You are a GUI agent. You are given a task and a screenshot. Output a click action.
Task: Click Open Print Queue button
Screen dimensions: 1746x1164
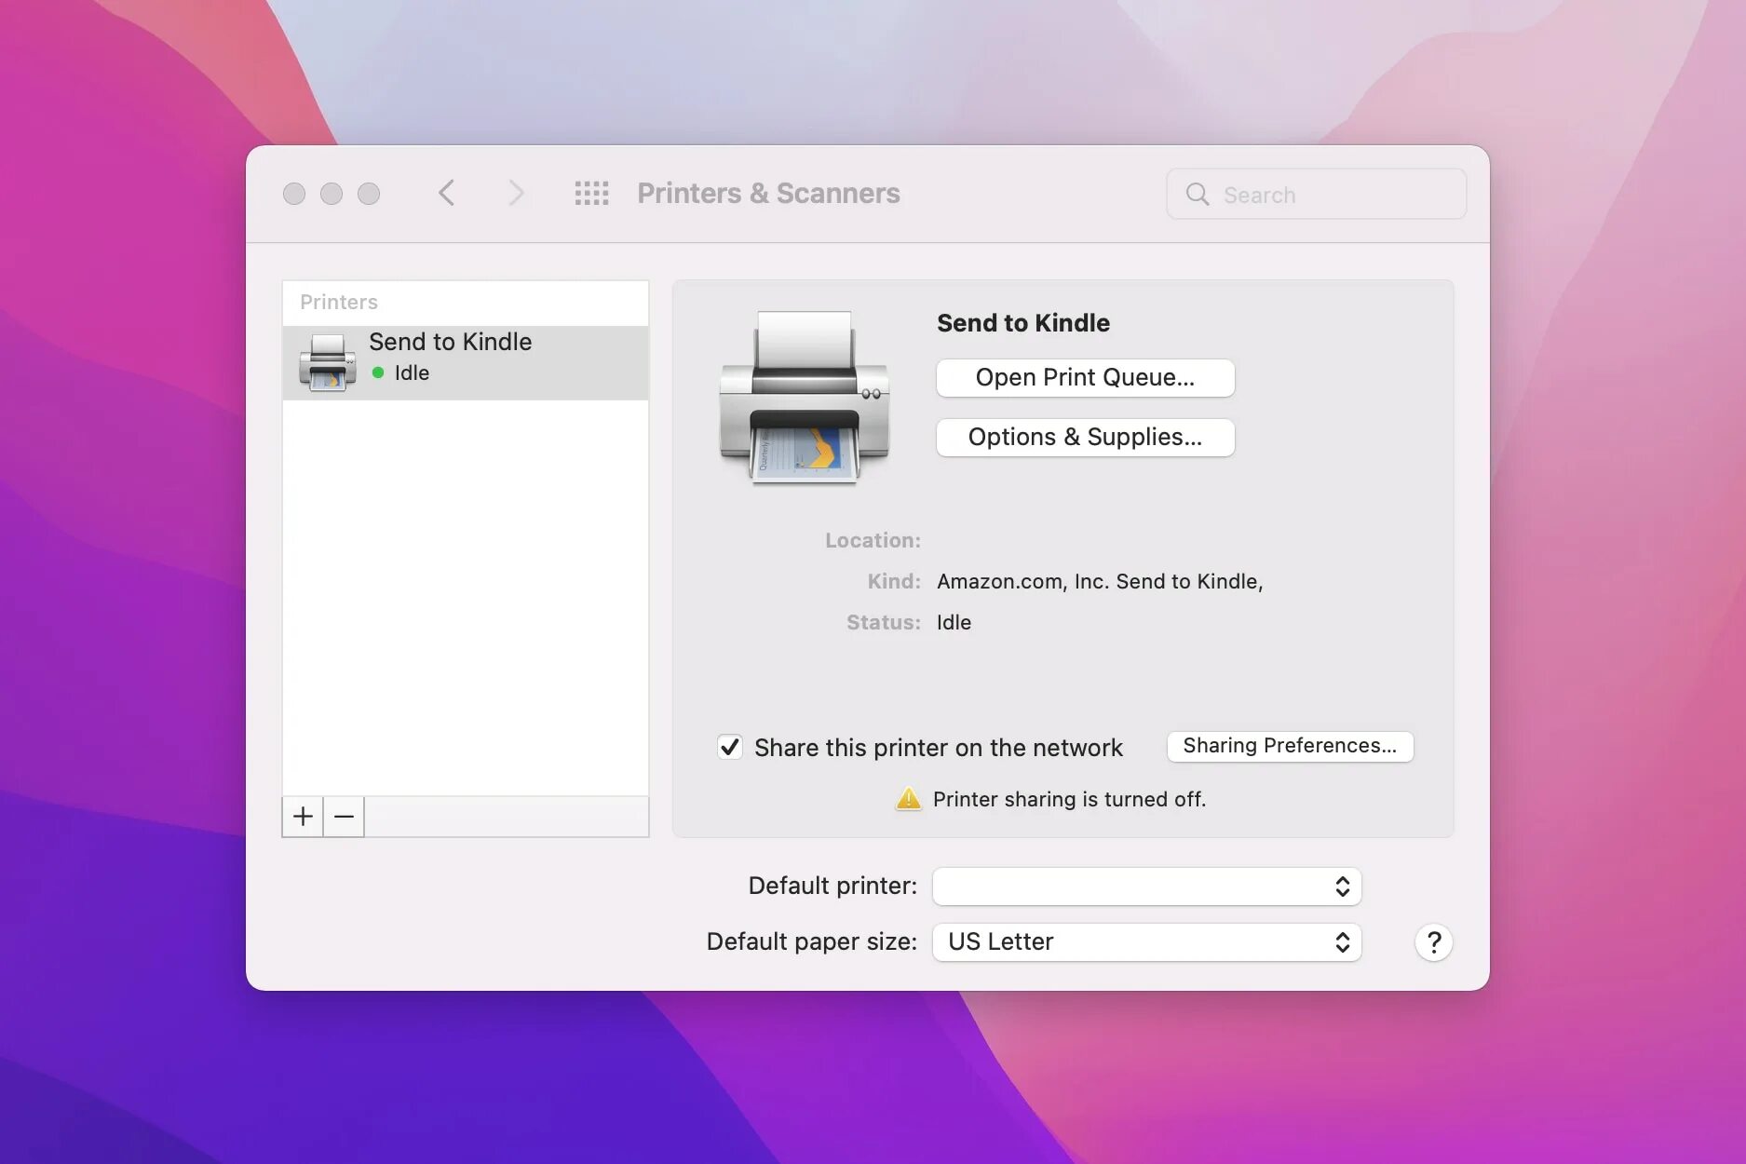(x=1085, y=378)
